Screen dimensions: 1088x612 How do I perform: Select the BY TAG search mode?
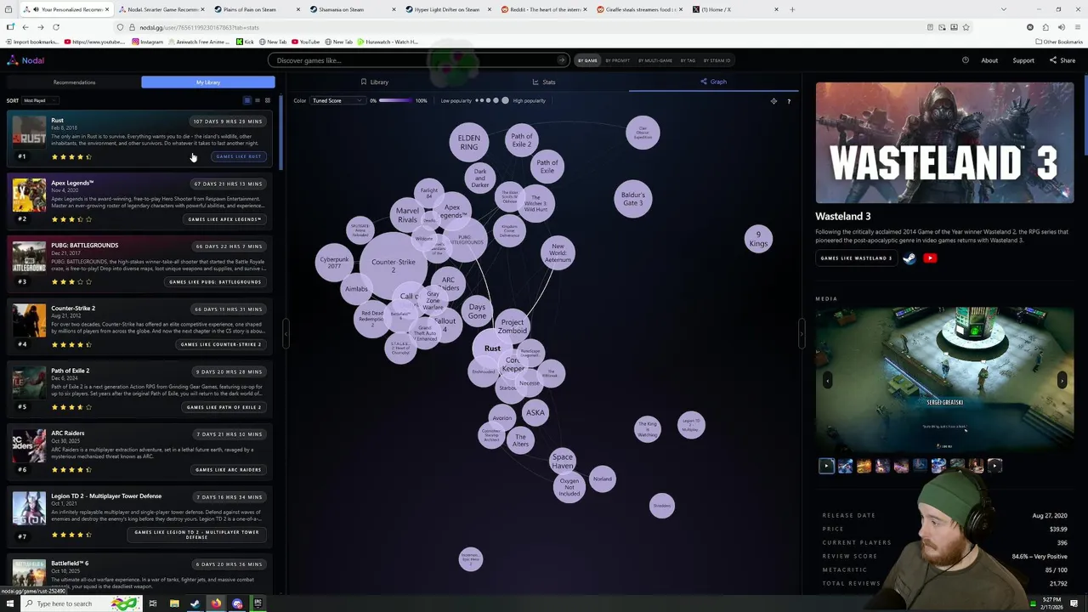687,60
